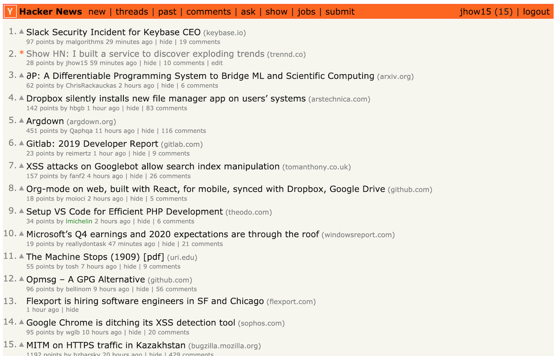Upvote the Microsoft Q4 earnings story
557x356 pixels.
21,233
